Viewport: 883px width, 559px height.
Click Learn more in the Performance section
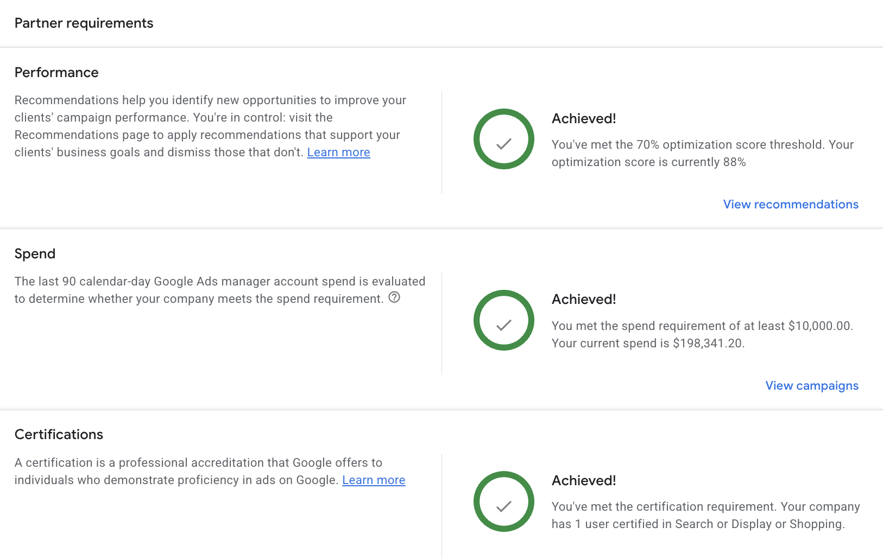click(338, 152)
